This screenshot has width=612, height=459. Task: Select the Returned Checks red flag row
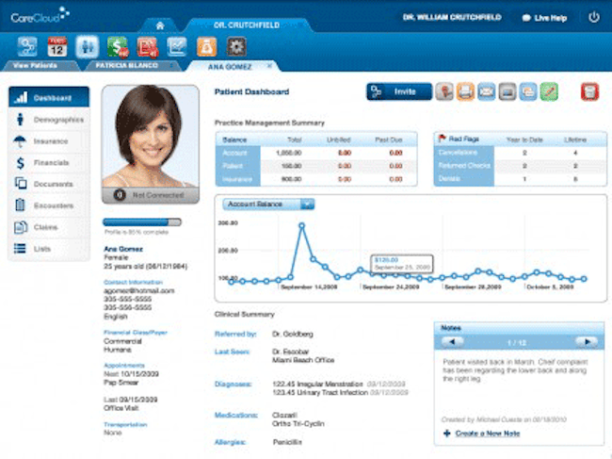pos(521,166)
